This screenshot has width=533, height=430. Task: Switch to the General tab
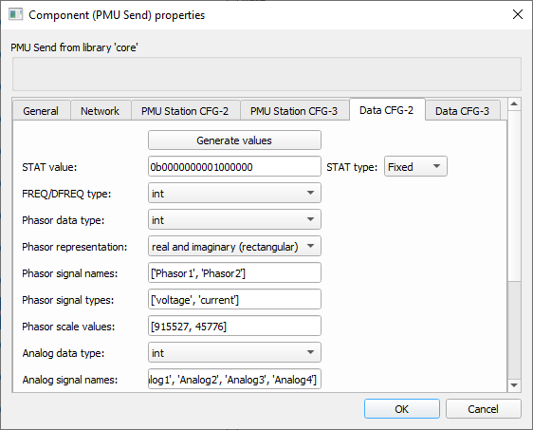41,111
